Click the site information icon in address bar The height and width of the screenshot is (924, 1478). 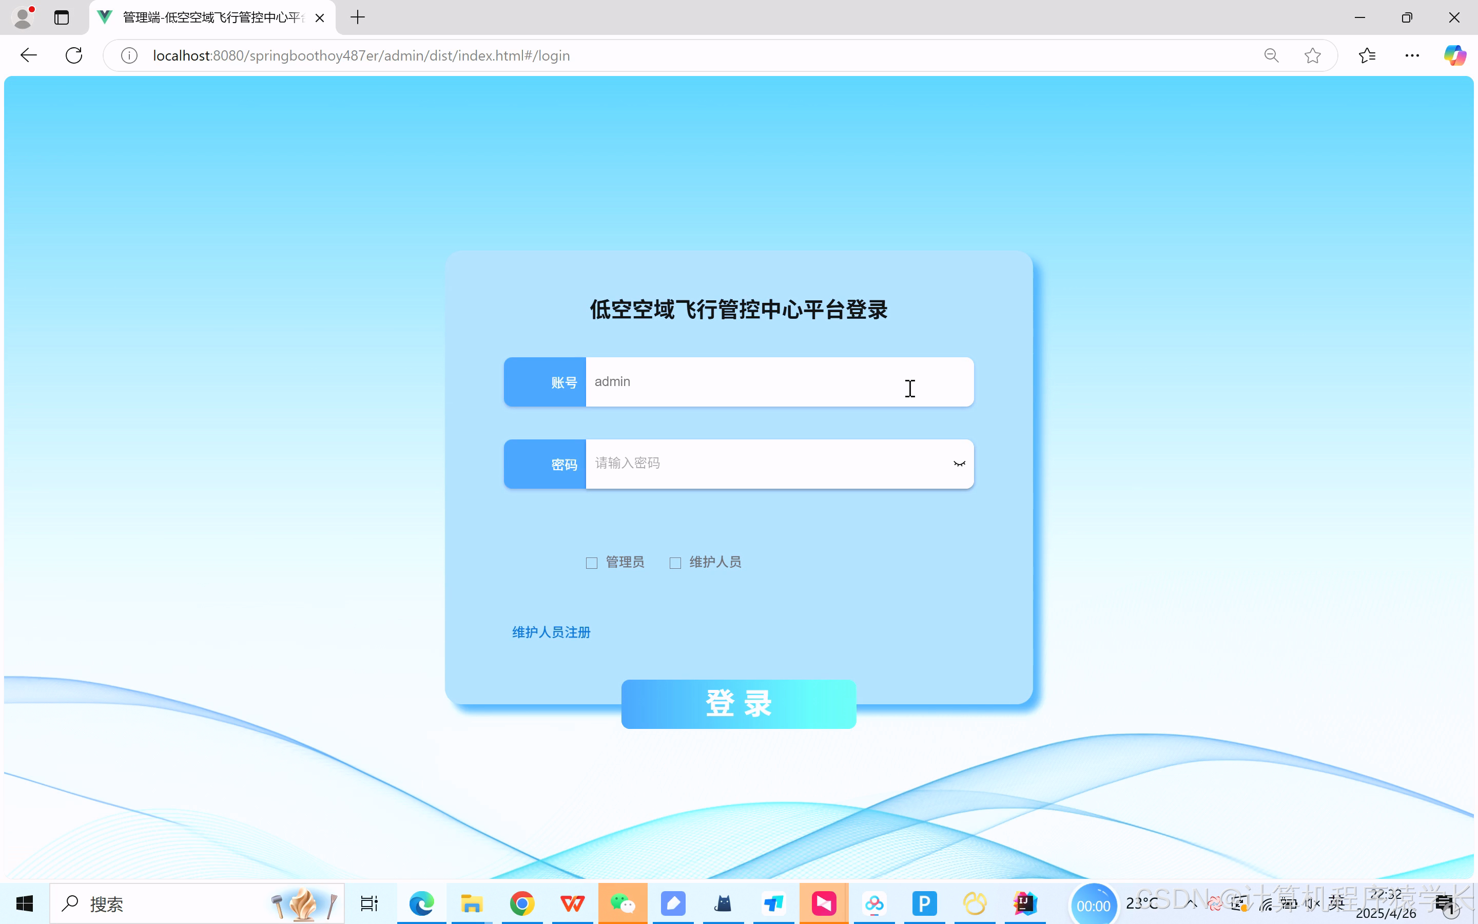click(129, 55)
